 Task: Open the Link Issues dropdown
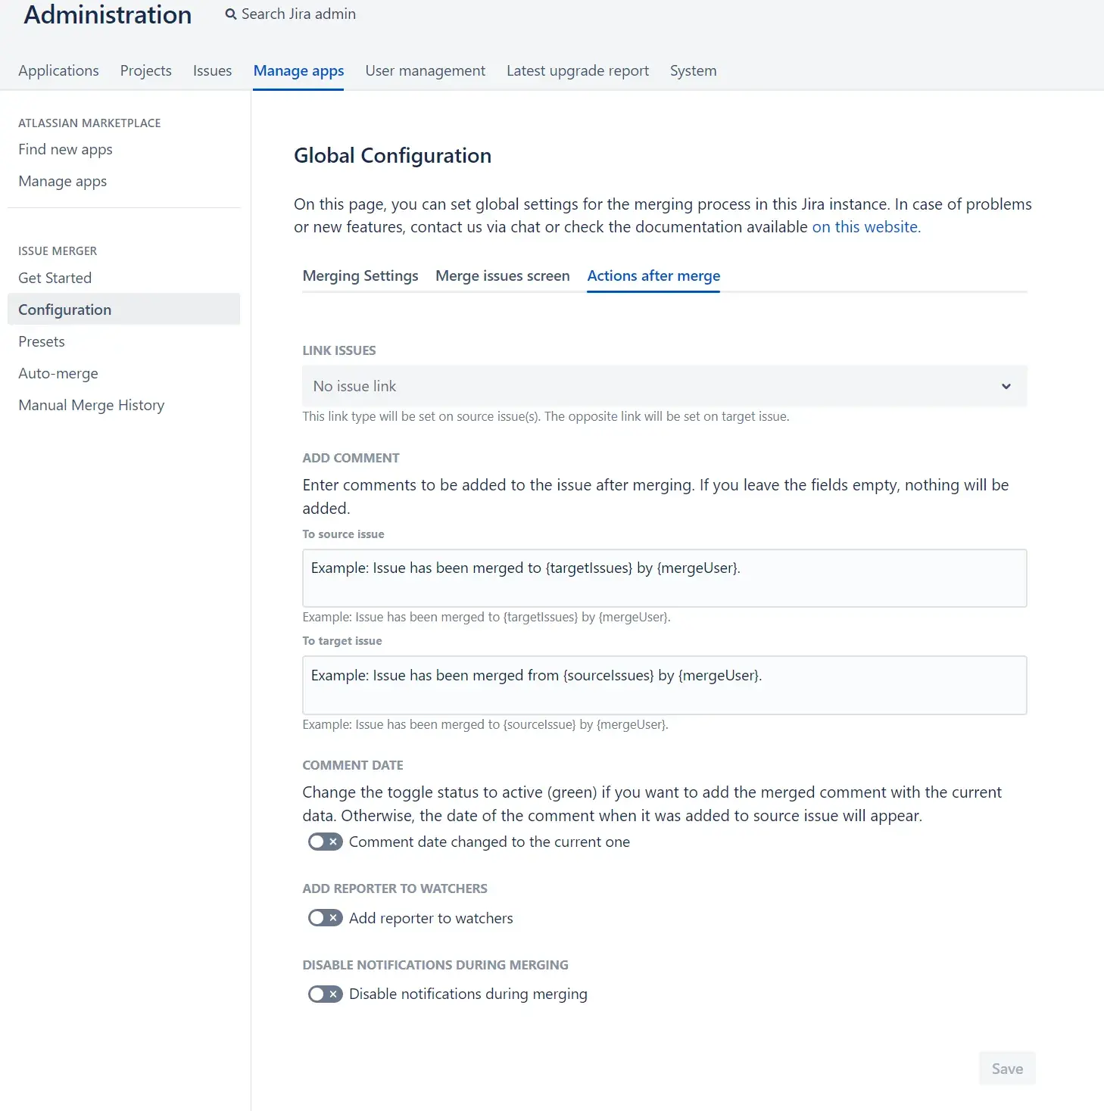664,386
